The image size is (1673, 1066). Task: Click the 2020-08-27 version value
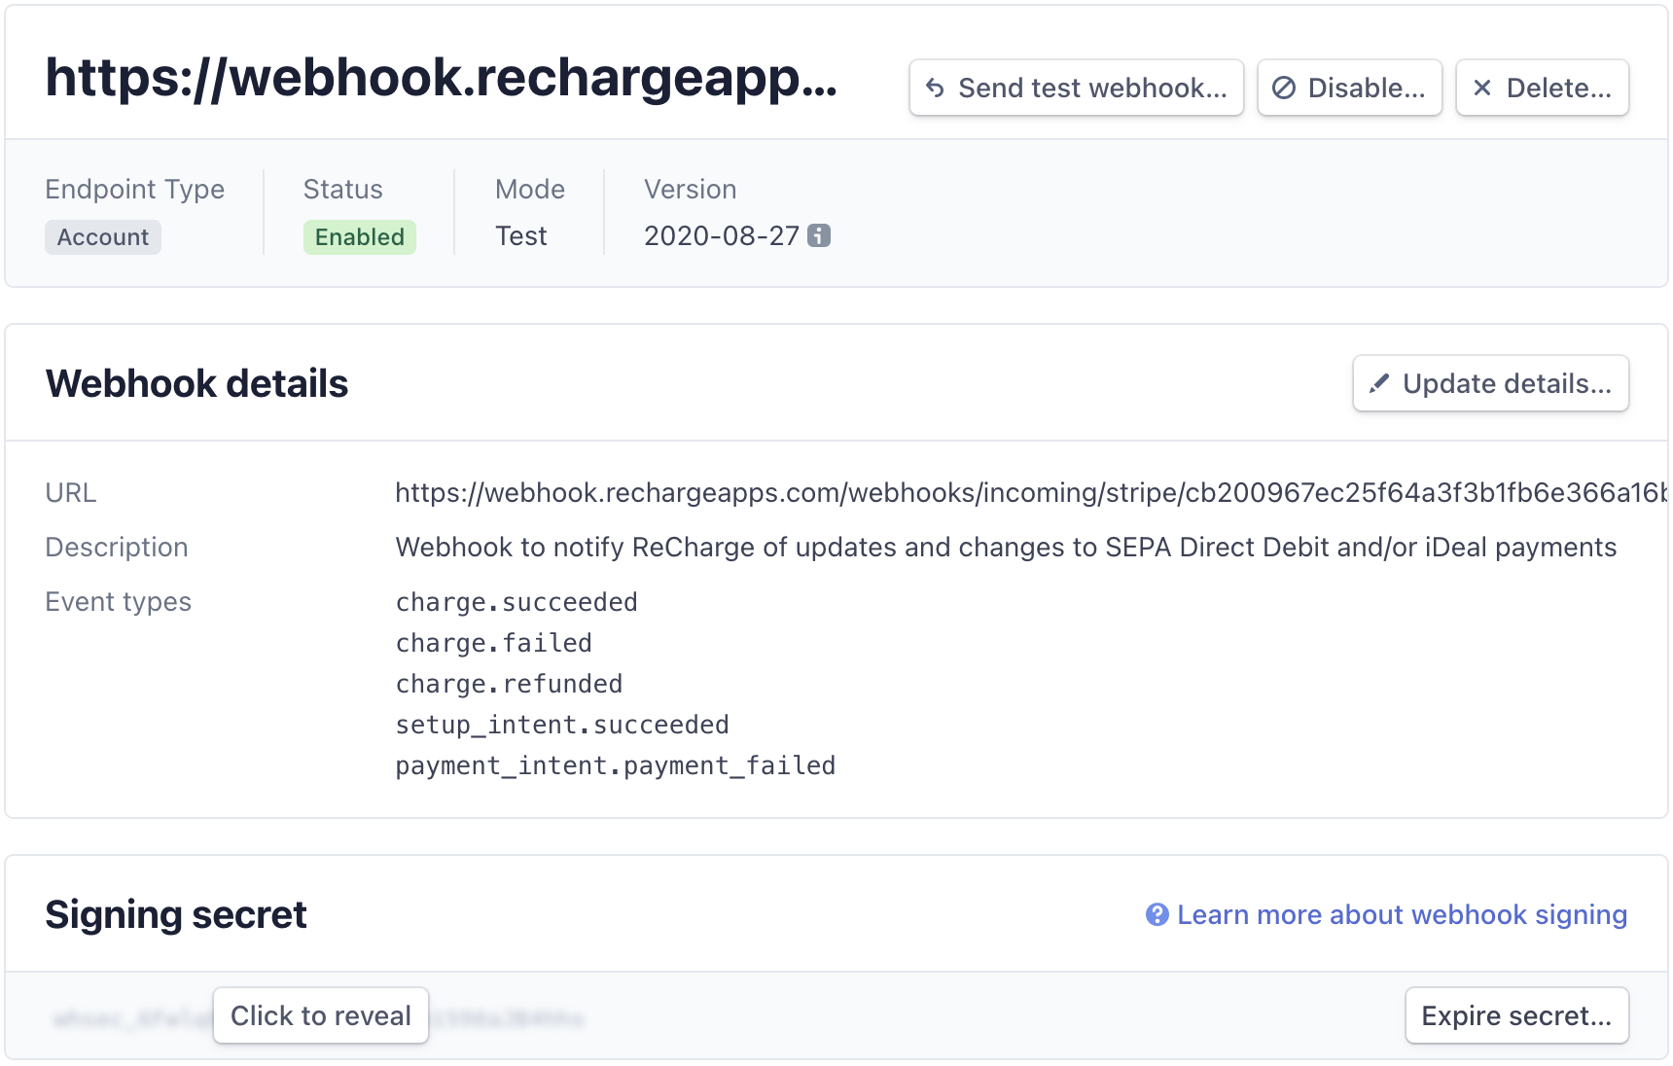(722, 235)
